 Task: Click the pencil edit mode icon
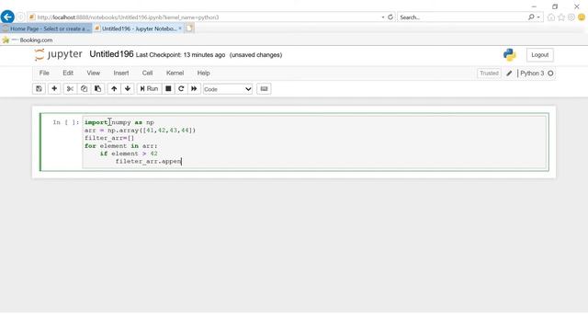pos(509,74)
